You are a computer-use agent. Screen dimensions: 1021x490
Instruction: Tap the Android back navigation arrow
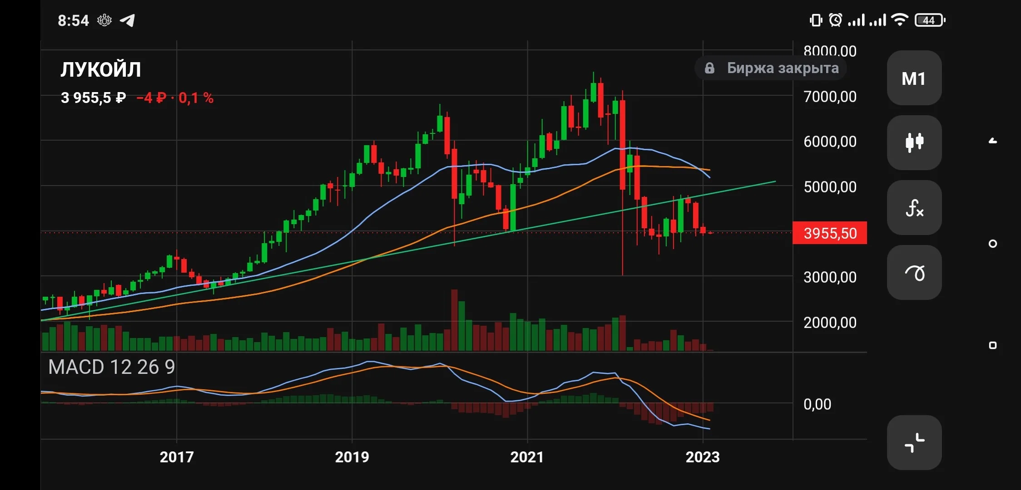click(x=993, y=141)
